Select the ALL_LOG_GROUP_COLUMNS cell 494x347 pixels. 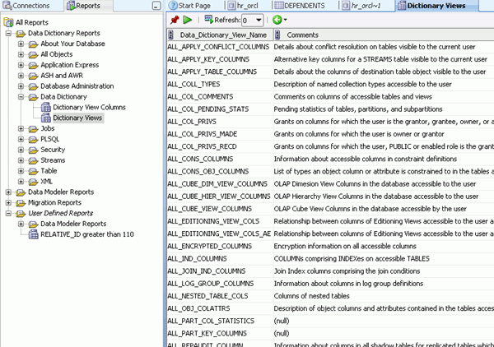[220, 284]
